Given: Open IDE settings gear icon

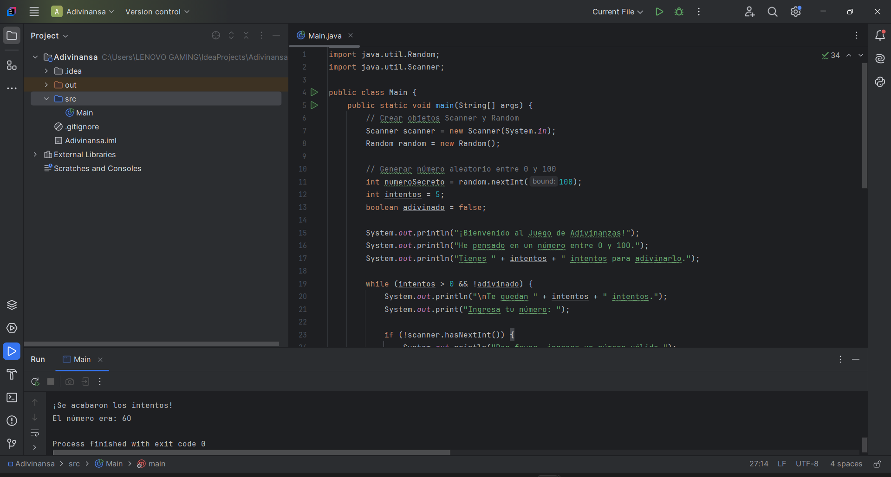Looking at the screenshot, I should pos(796,12).
